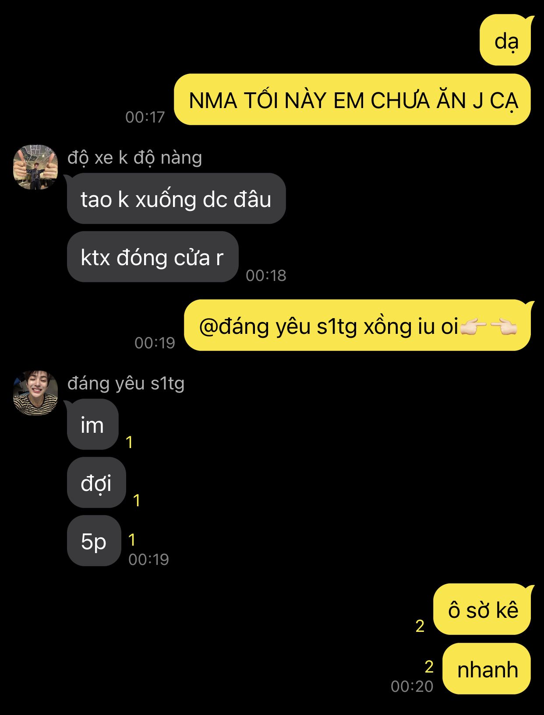Tap the 'NMA TỐI NÀY EM CHƯA ĂN J CẠ' message
Image resolution: width=544 pixels, height=715 pixels.
(x=353, y=100)
